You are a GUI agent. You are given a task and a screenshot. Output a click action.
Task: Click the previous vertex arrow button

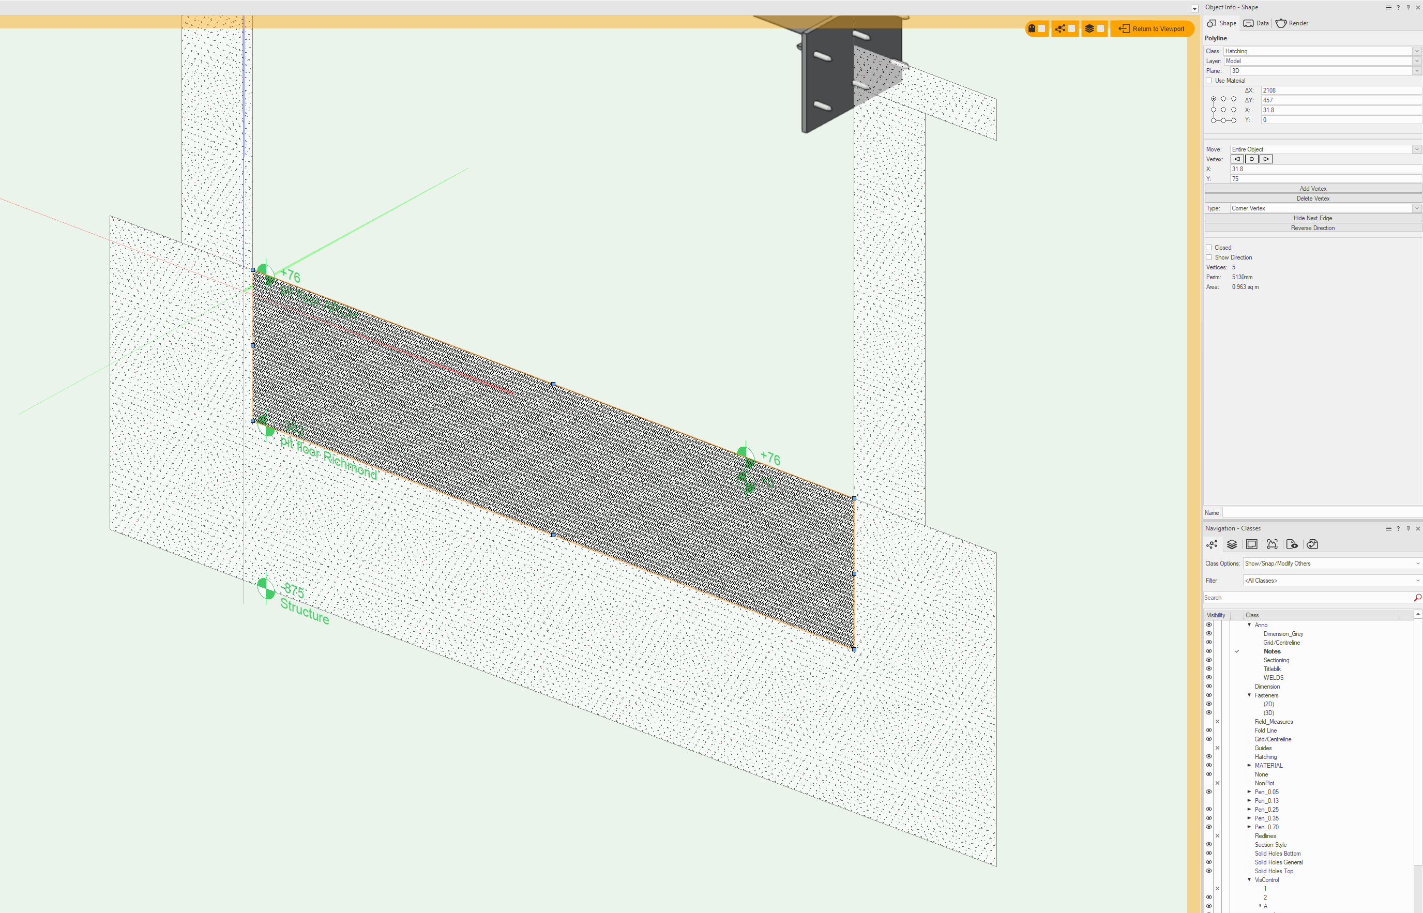[x=1237, y=159]
